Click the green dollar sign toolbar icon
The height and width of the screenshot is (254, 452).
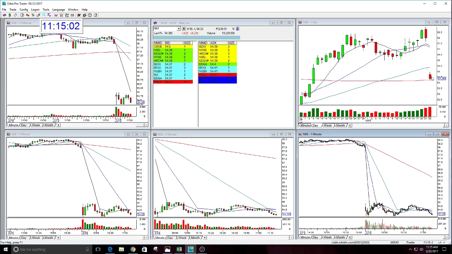[x=10, y=15]
